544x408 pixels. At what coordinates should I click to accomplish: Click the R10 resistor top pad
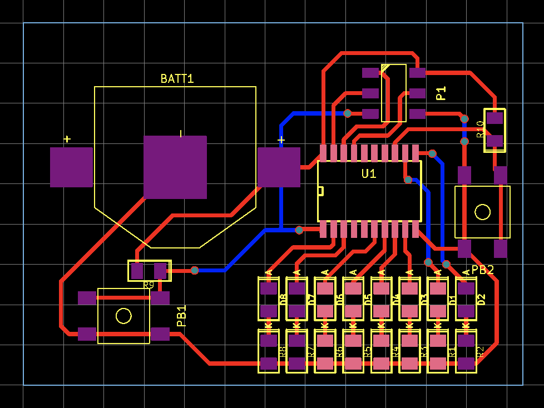[494, 118]
